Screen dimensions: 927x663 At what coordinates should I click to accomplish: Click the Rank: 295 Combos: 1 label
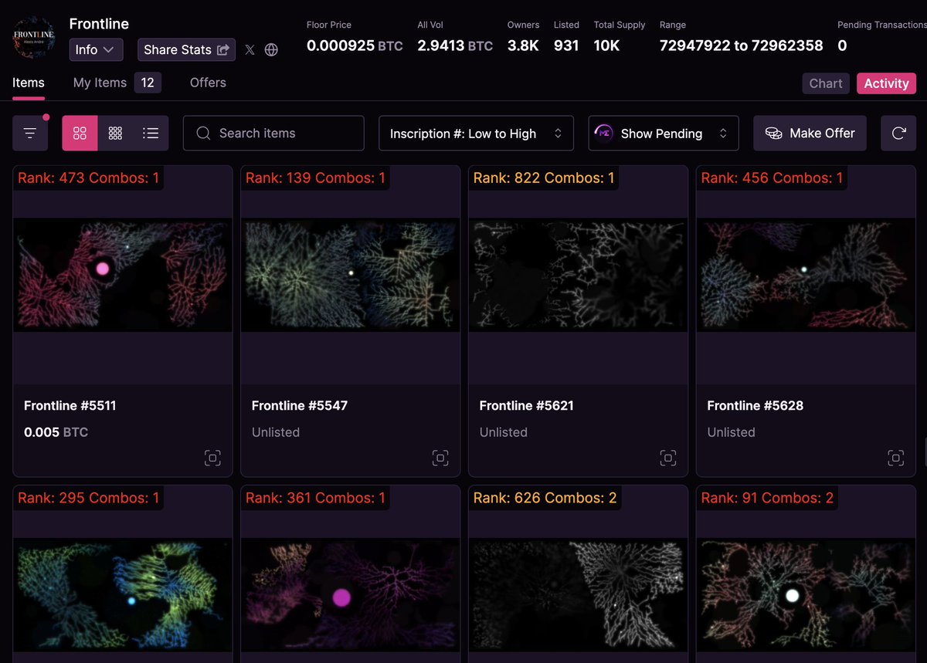click(88, 499)
